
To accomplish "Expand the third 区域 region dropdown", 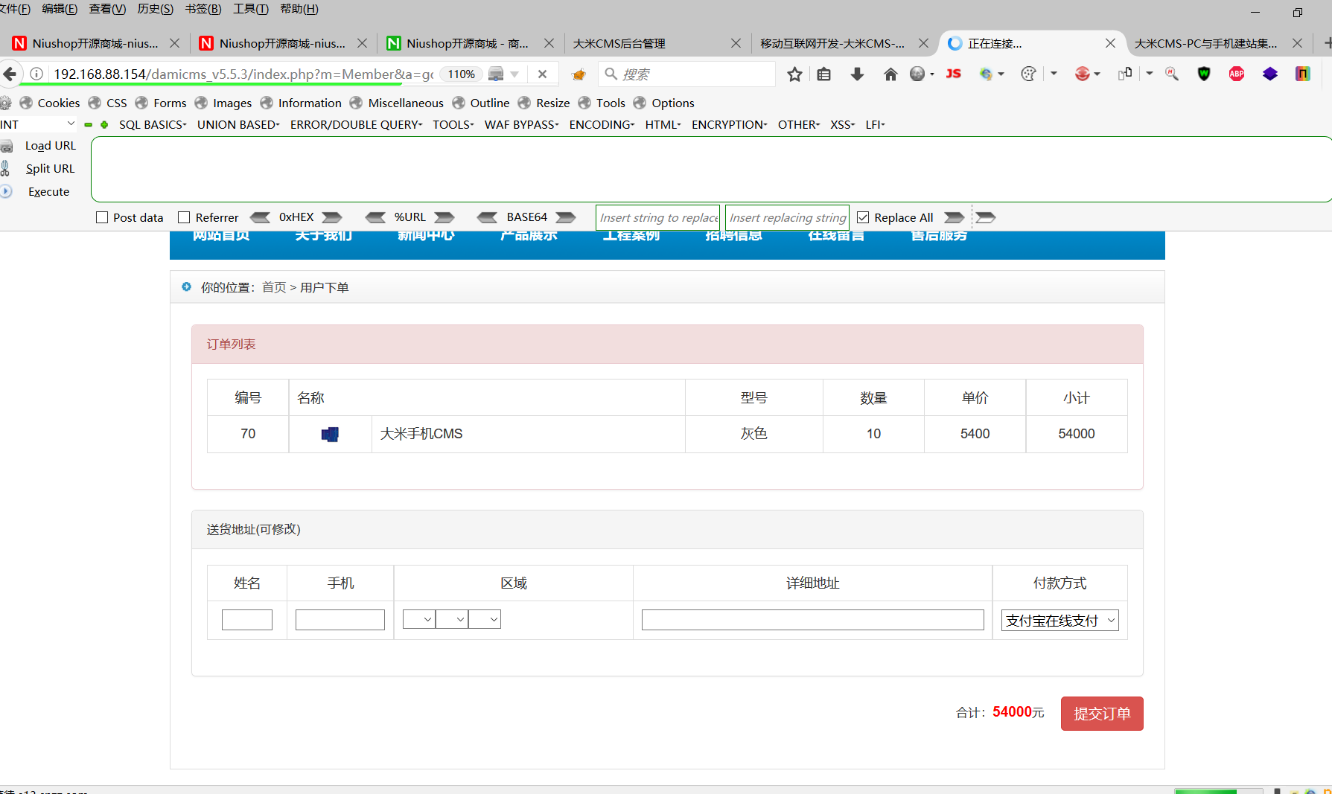I will (x=485, y=619).
